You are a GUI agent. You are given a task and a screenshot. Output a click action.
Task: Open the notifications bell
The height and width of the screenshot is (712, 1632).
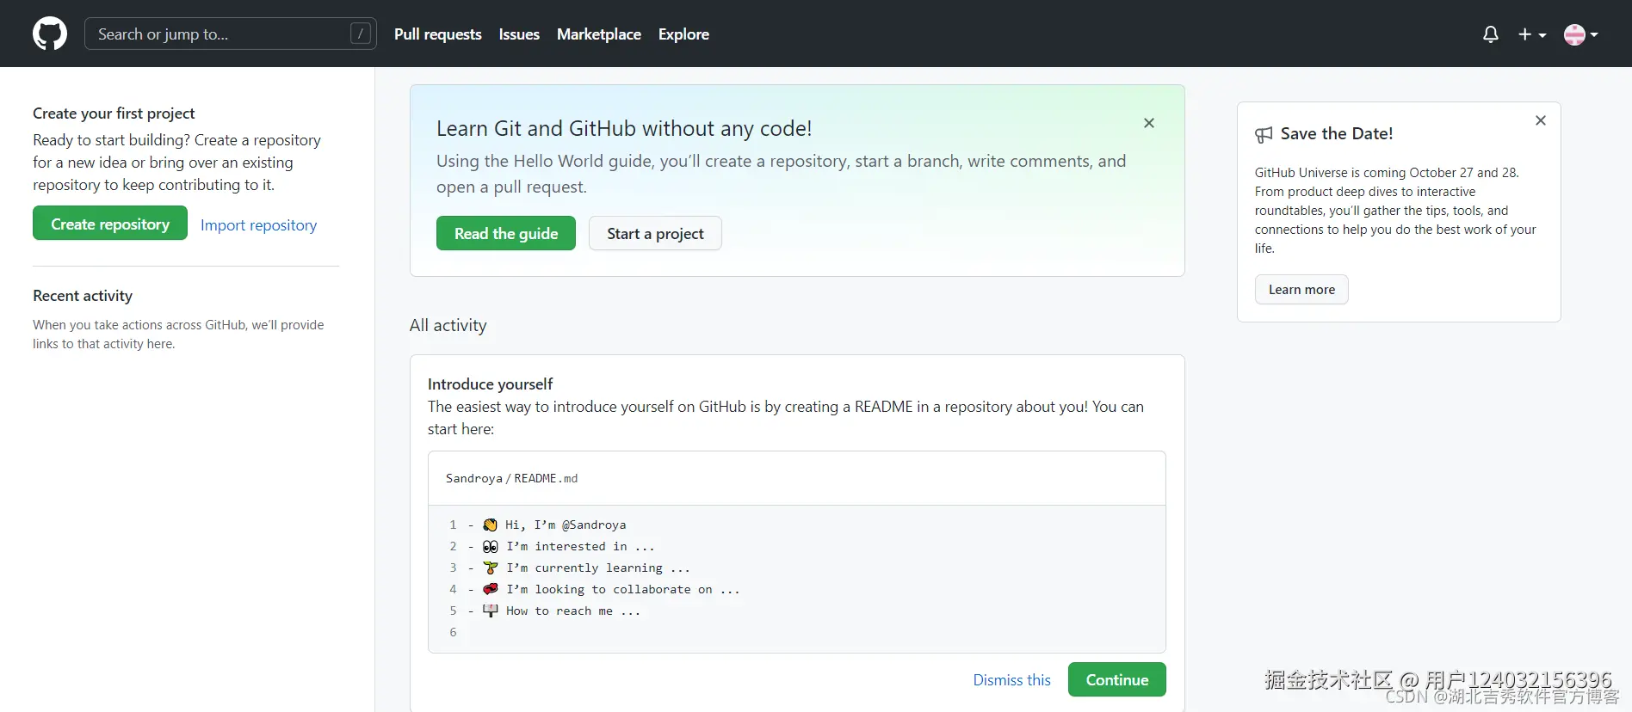(x=1491, y=34)
